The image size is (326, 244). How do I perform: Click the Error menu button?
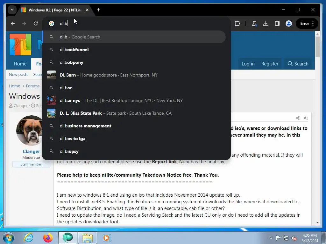coord(307,24)
